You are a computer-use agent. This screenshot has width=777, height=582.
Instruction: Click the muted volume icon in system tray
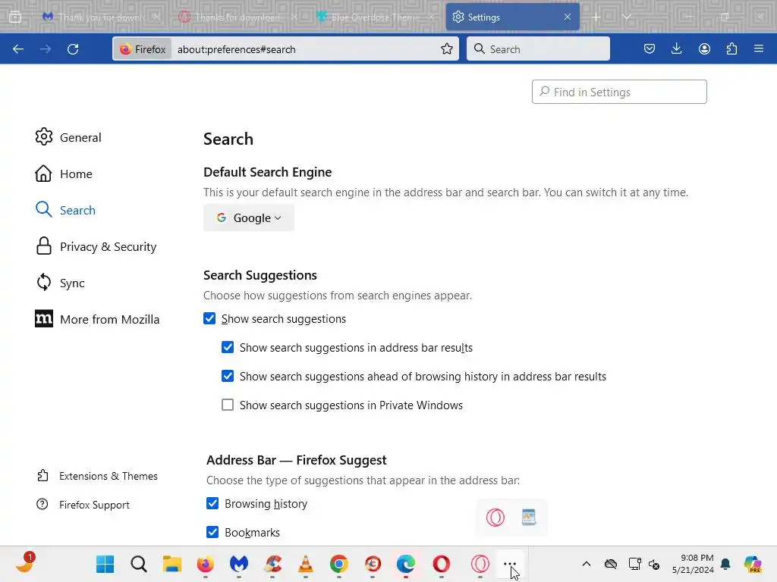pos(653,564)
